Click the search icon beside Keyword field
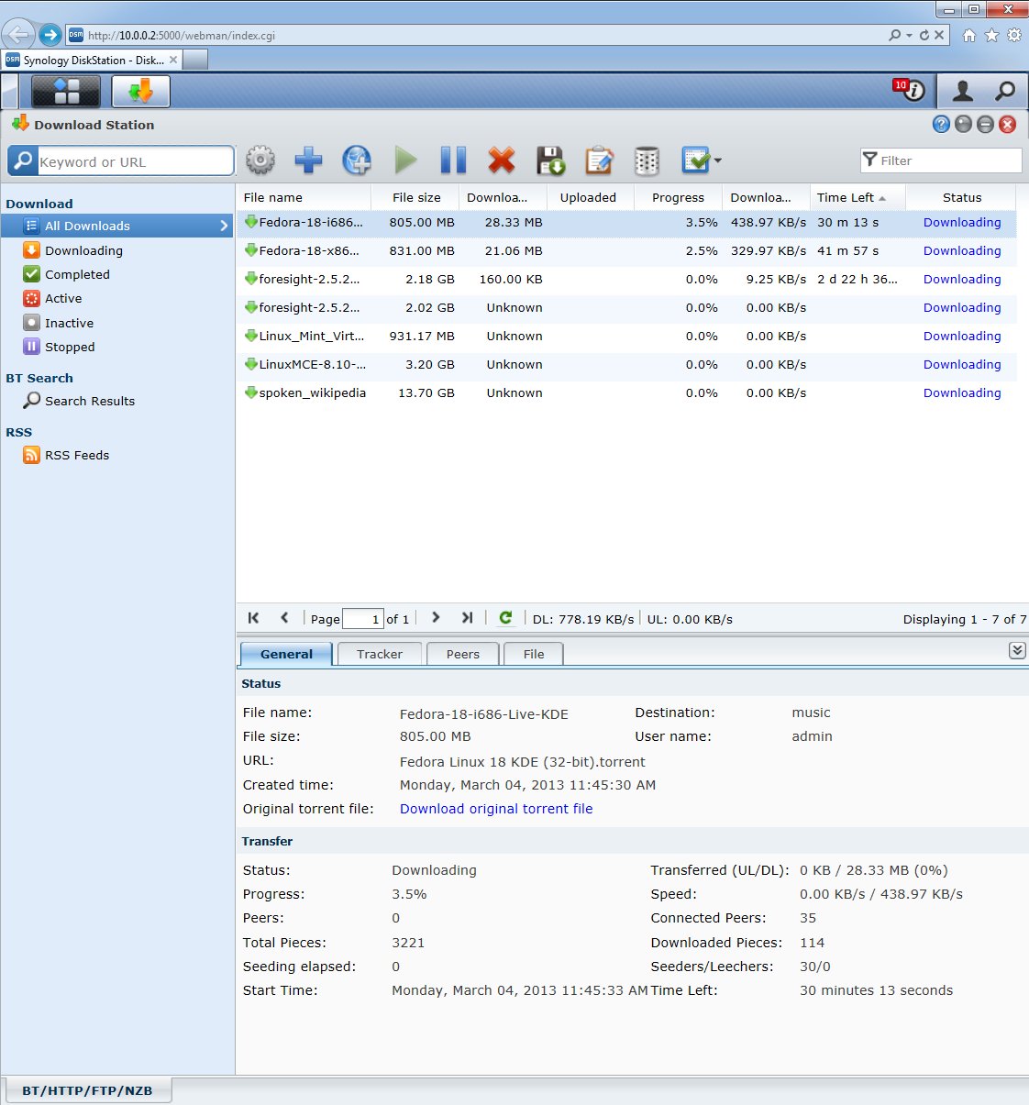1029x1105 pixels. click(23, 160)
